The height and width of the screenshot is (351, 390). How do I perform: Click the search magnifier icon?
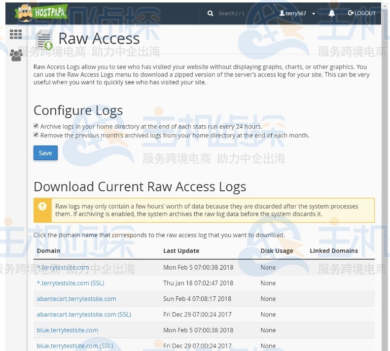point(210,13)
